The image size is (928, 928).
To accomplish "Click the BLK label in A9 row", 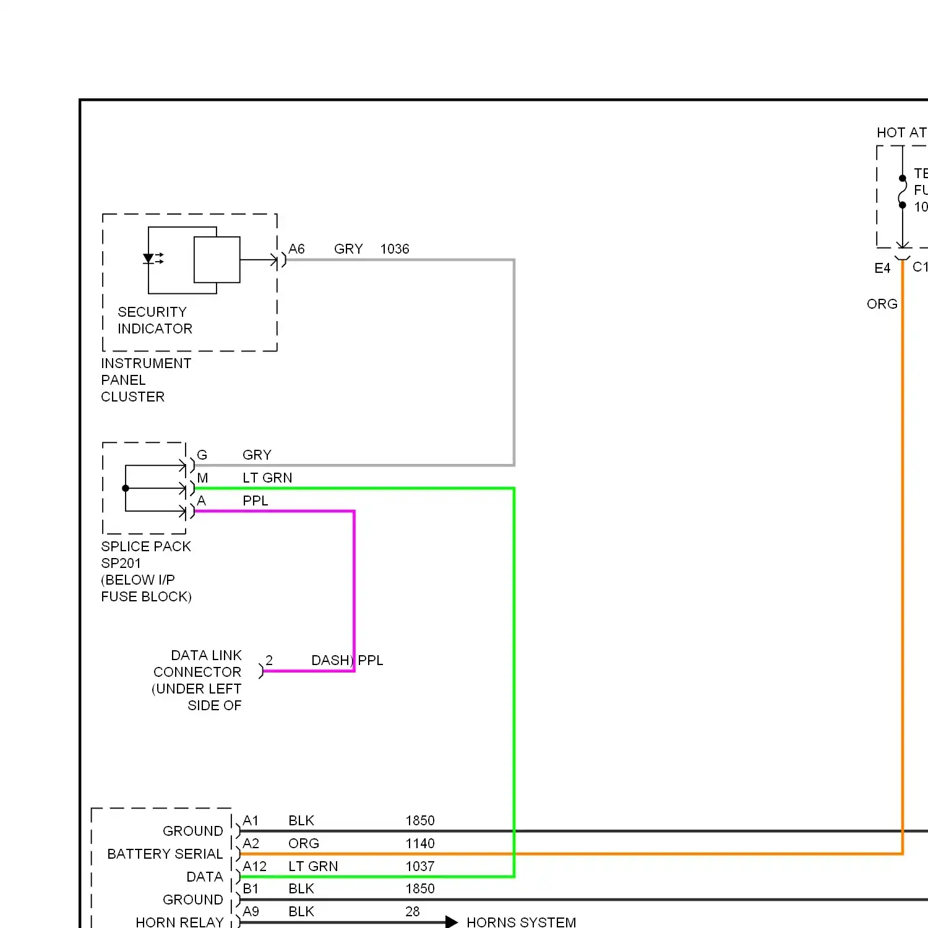I will pos(301,911).
